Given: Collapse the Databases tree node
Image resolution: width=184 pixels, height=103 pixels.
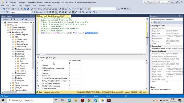Looking at the screenshot, I should point(5,25).
